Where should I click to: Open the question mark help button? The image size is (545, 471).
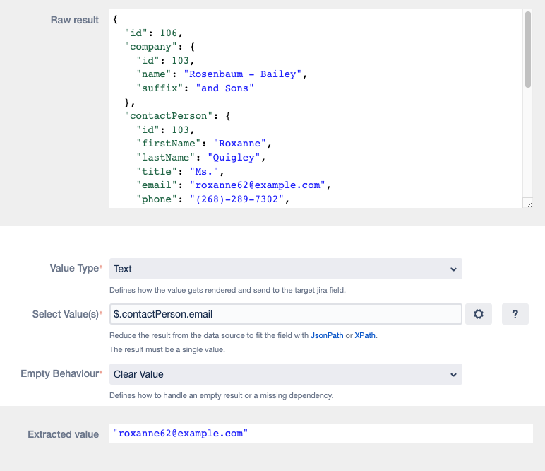tap(515, 314)
